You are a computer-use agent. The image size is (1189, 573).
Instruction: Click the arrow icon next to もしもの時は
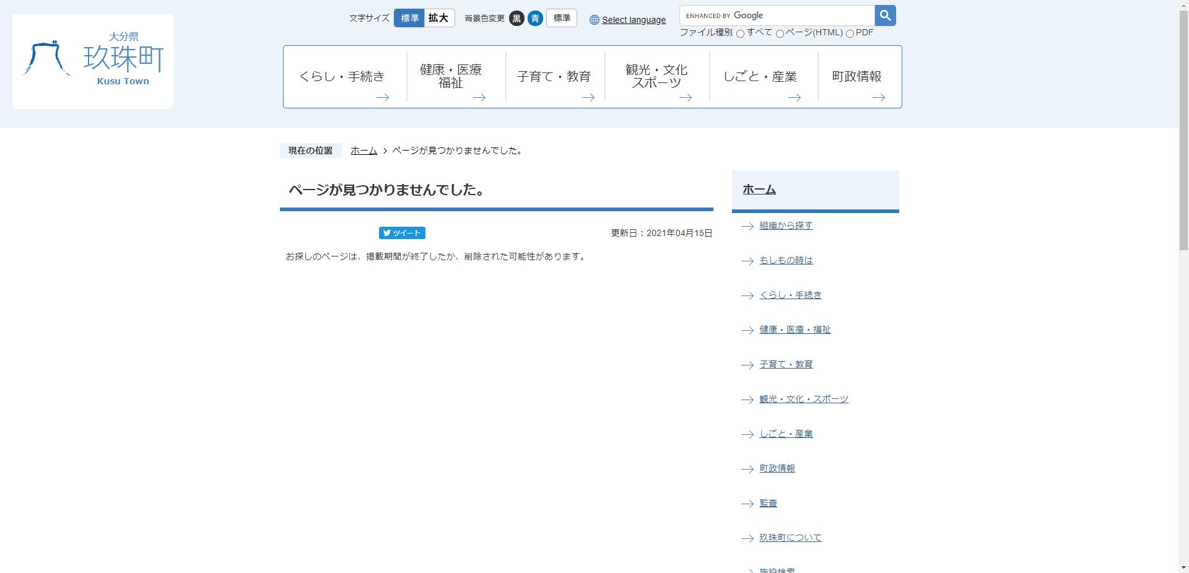point(746,261)
